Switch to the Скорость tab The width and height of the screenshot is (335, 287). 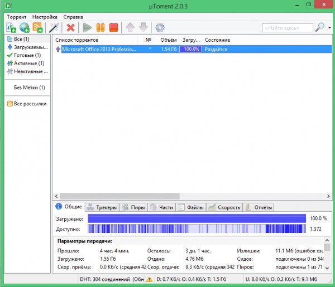point(224,207)
